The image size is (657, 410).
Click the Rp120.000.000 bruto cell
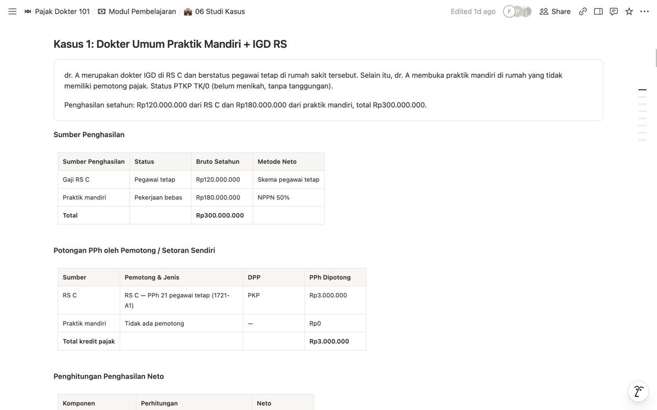coord(222,179)
